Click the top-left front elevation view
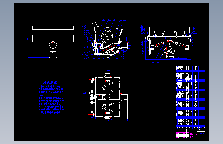Image resolution: width=223 pixels, height=144 pixels. pos(53,39)
